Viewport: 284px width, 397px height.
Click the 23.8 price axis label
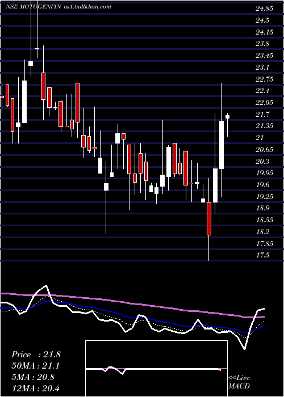point(262,44)
